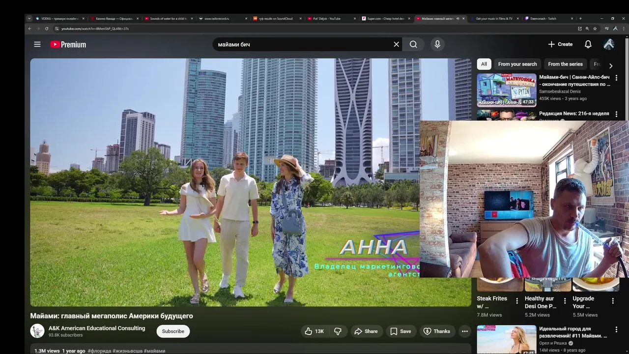Viewport: 629px width, 354px height.
Task: View site information icon beside URL
Action: coord(57,29)
